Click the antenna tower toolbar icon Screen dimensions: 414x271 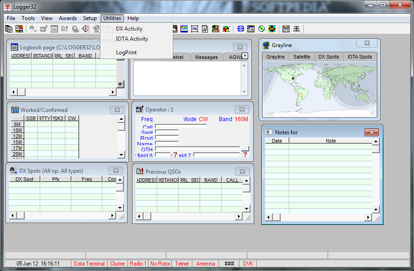tap(297, 29)
